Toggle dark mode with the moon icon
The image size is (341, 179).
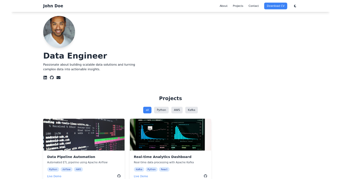[x=295, y=6]
